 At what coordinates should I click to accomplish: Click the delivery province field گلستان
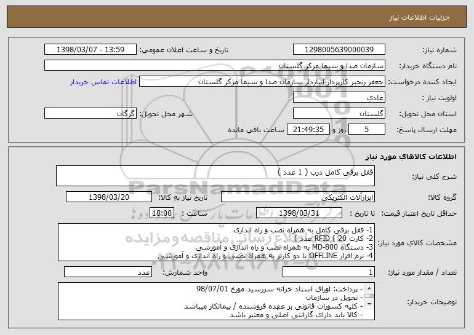tap(339, 114)
